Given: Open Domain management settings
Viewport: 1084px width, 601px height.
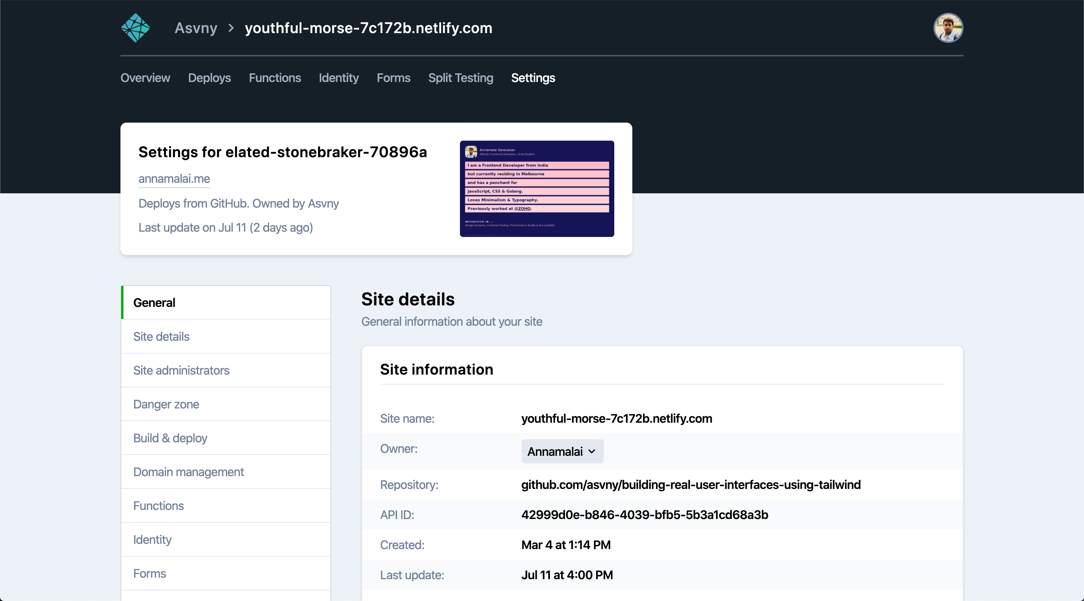Looking at the screenshot, I should point(188,472).
